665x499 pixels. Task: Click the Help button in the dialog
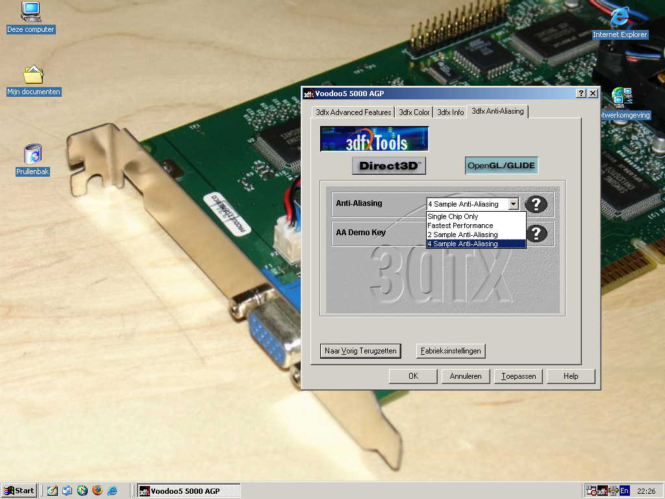tap(571, 376)
